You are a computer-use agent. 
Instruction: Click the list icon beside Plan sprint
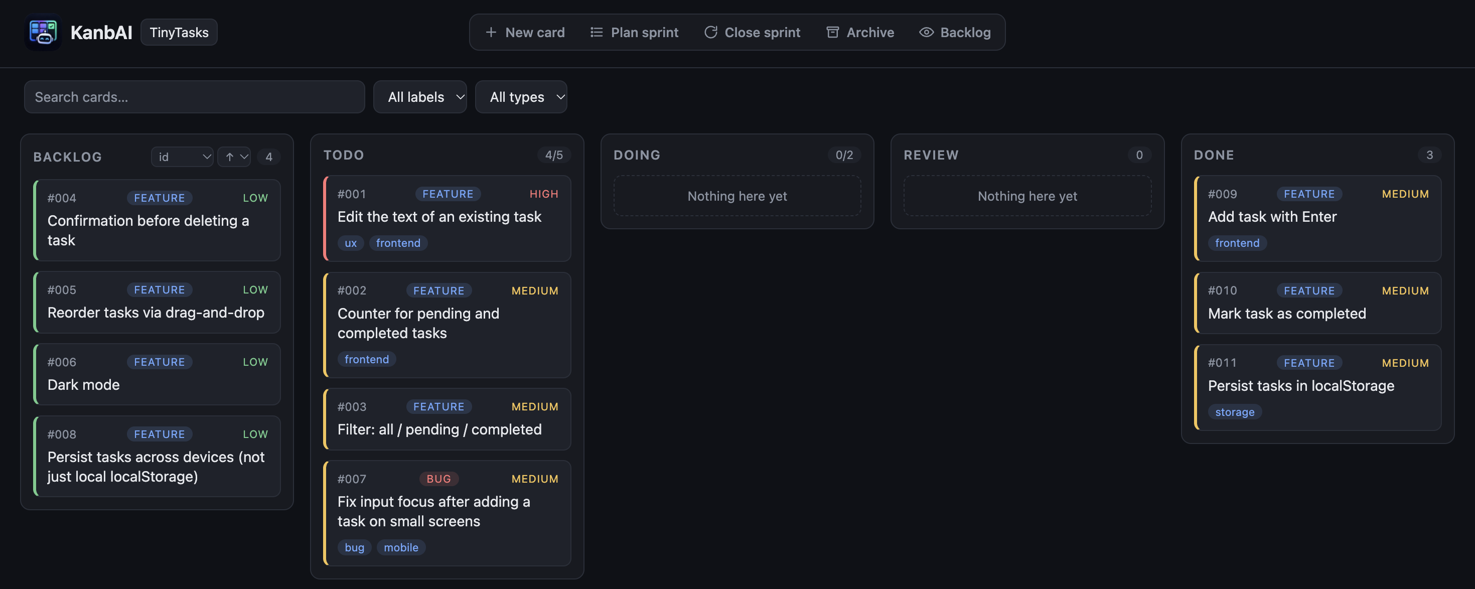[x=596, y=33]
